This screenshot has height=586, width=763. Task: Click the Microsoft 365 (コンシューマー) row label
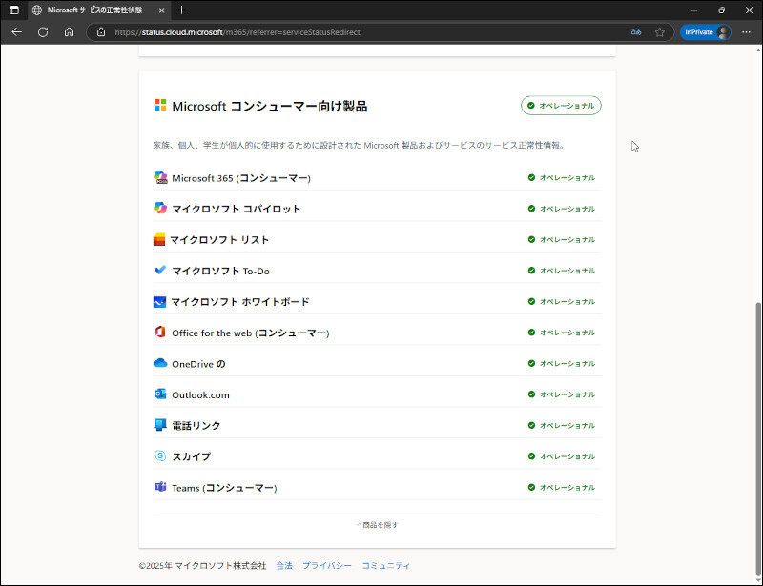click(x=241, y=178)
